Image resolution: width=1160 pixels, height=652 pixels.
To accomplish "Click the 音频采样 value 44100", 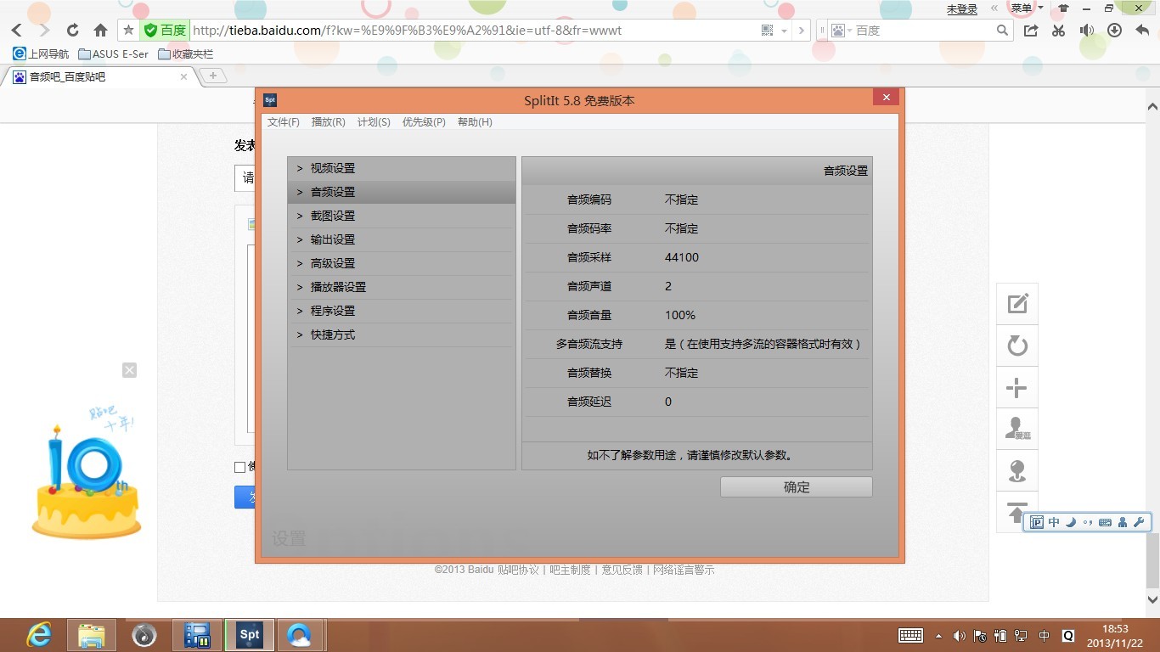I will (x=682, y=257).
